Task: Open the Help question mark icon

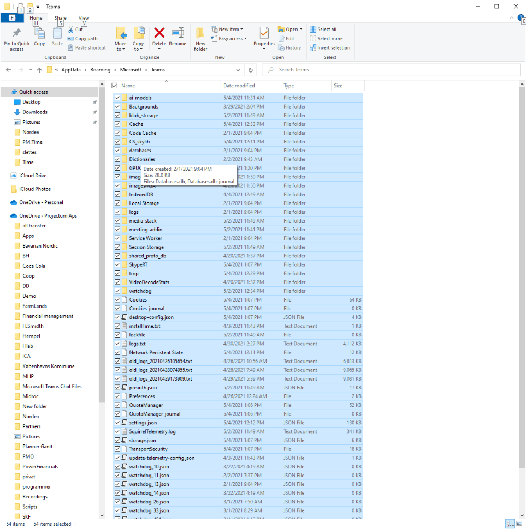Action: (x=521, y=17)
